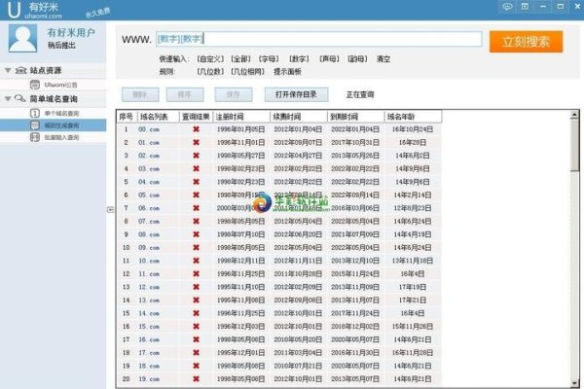Click the numbered icon for 单个域名查询
584x389 pixels.
click(x=35, y=113)
